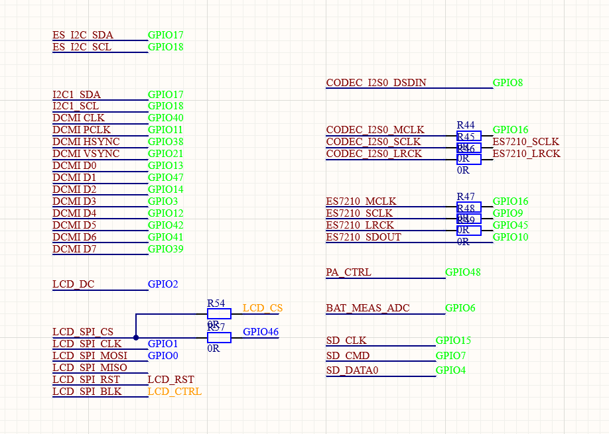Select the ES_I2C_SDA net label
The width and height of the screenshot is (609, 434).
(x=83, y=35)
